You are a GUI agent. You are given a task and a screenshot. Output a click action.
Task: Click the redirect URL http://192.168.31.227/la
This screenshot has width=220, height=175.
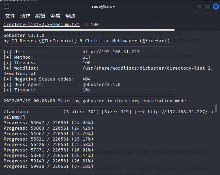[180, 112]
